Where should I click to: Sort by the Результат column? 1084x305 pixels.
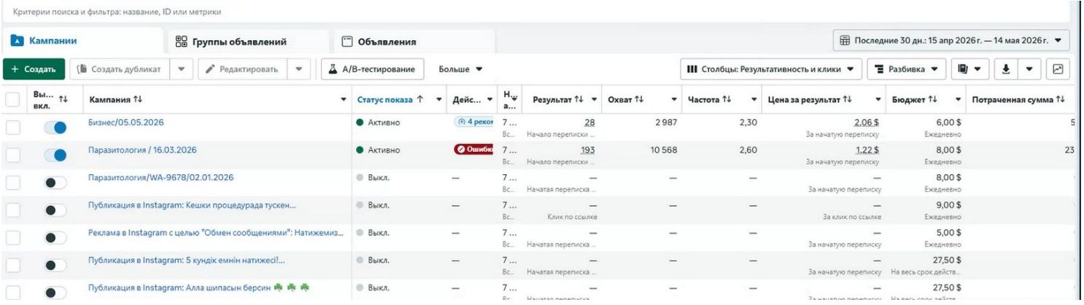(x=560, y=99)
